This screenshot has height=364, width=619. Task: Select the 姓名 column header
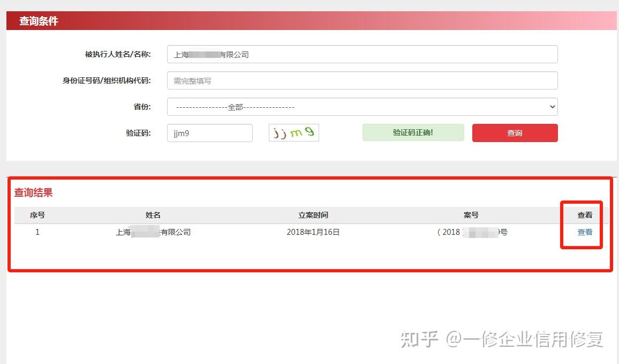pos(153,215)
